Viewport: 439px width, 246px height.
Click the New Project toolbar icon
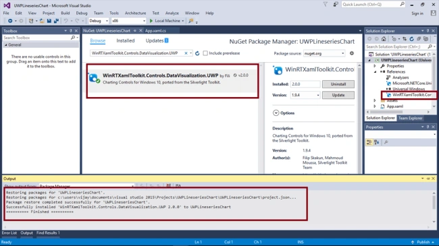click(31, 21)
